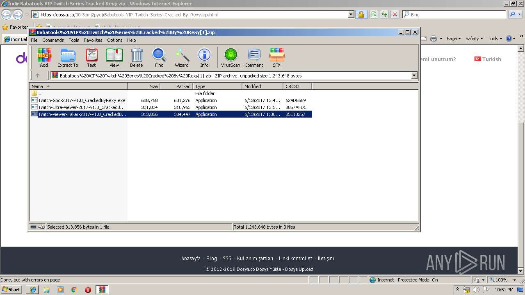Screen dimensions: 525x295
Task: Click the Blog footer link
Action: click(212, 259)
